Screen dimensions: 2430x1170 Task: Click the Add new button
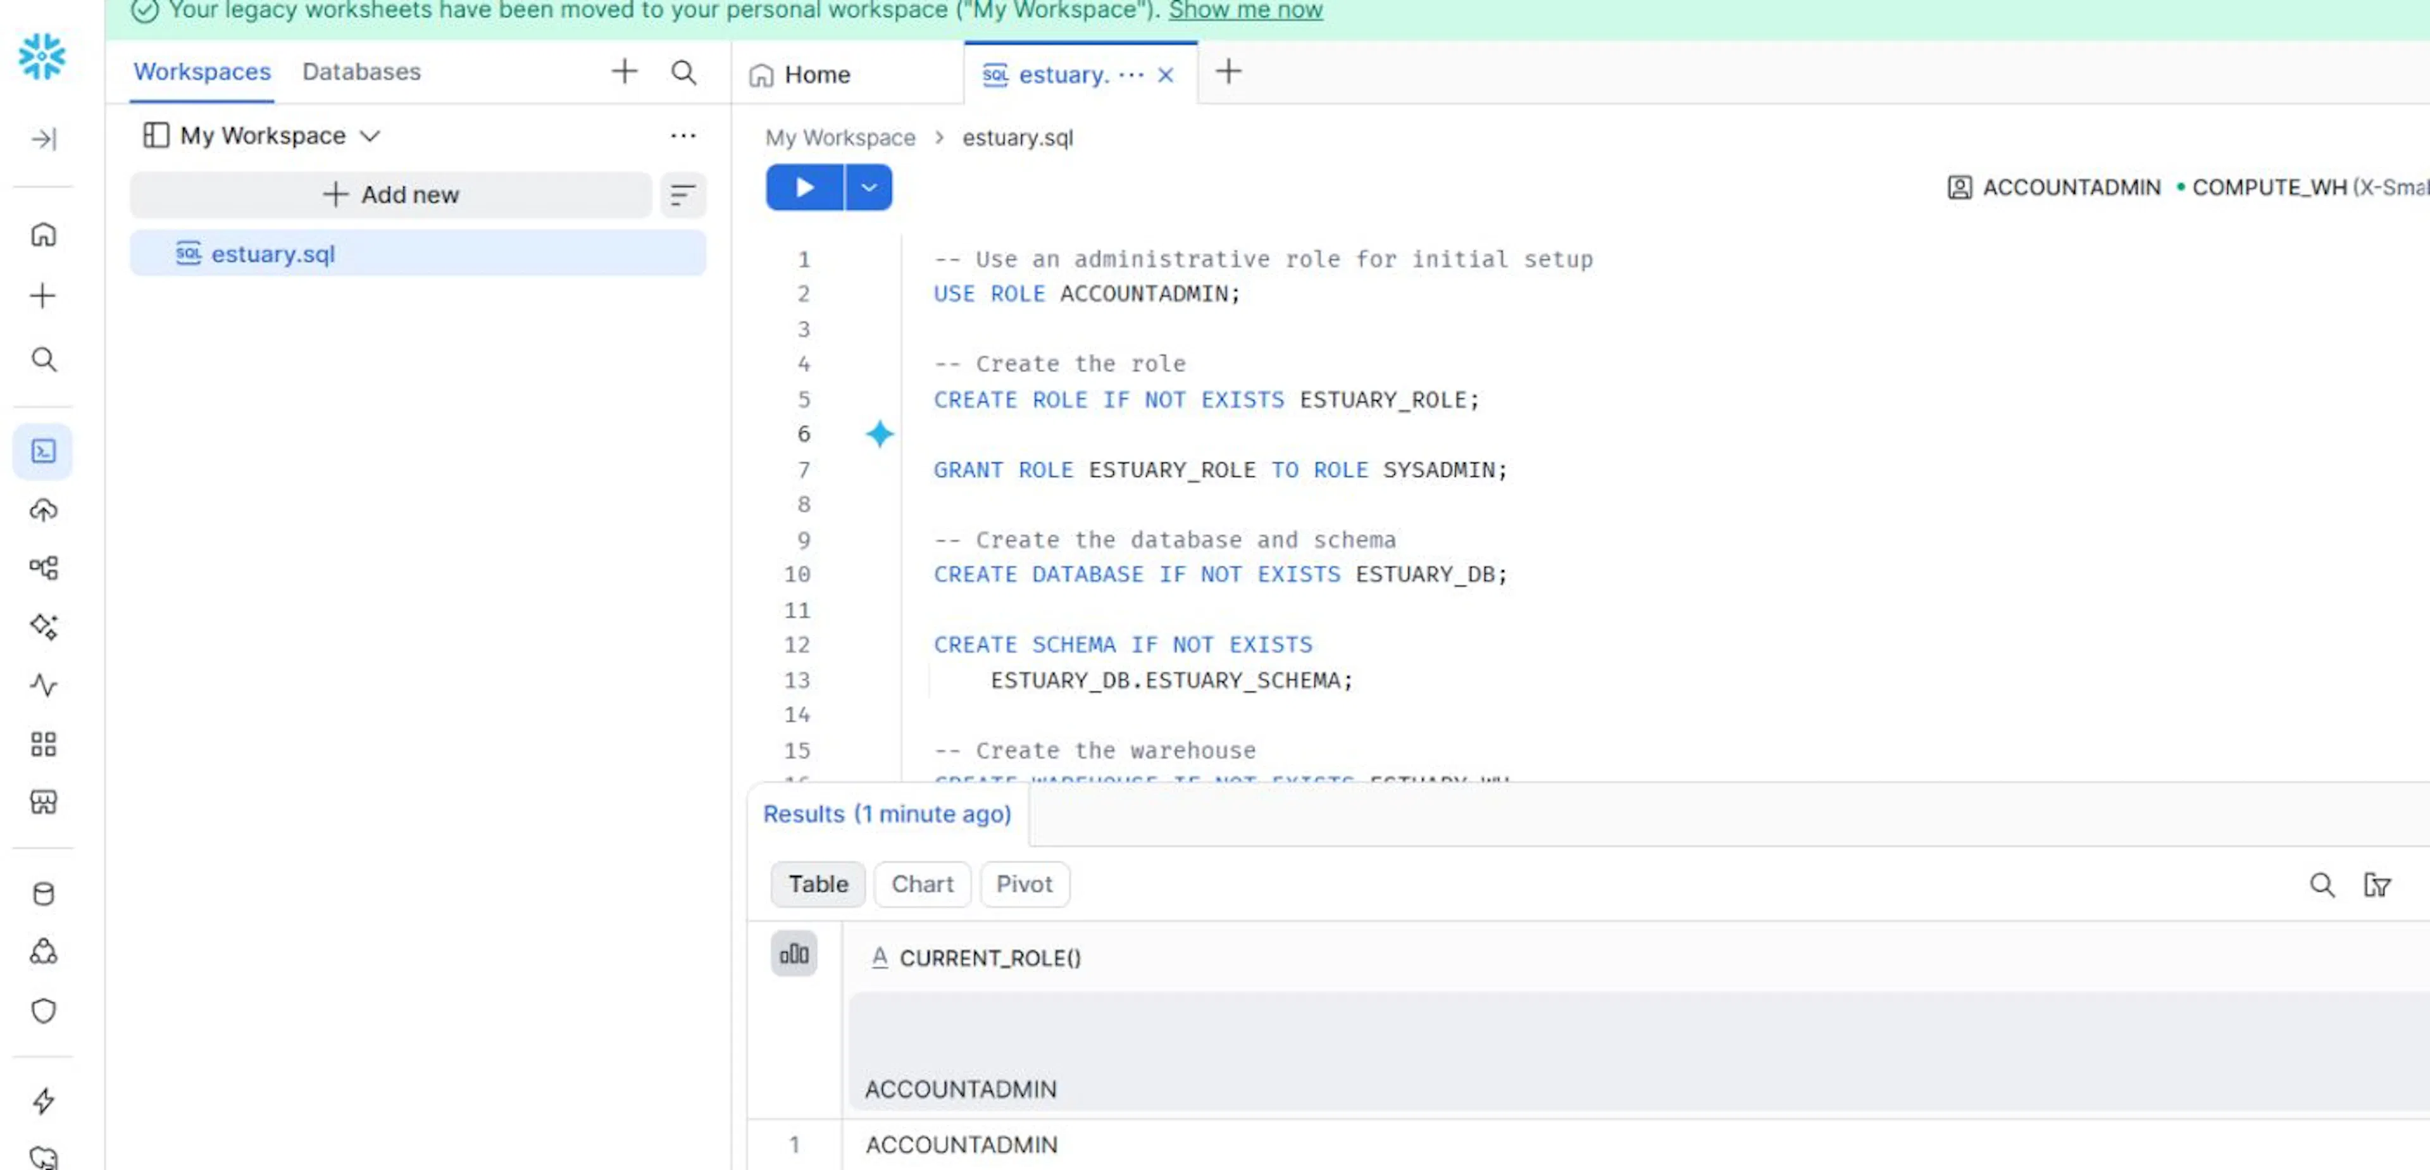pos(390,196)
